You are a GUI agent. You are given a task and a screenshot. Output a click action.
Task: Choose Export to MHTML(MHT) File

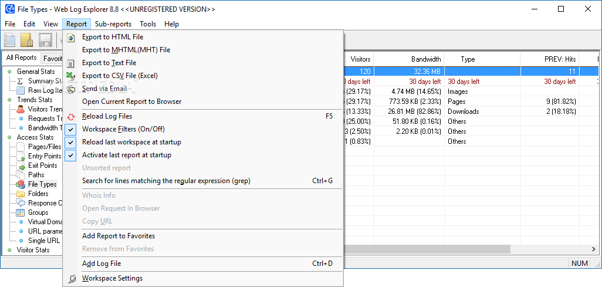click(203, 50)
